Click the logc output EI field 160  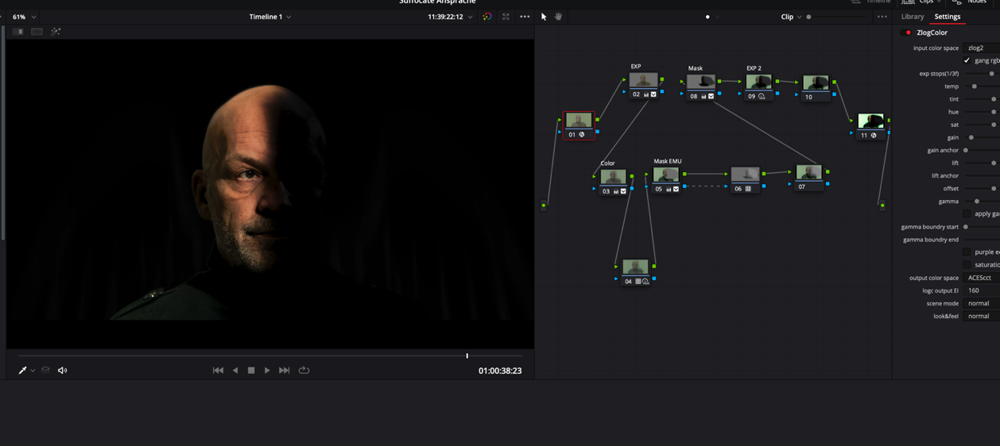(x=981, y=291)
